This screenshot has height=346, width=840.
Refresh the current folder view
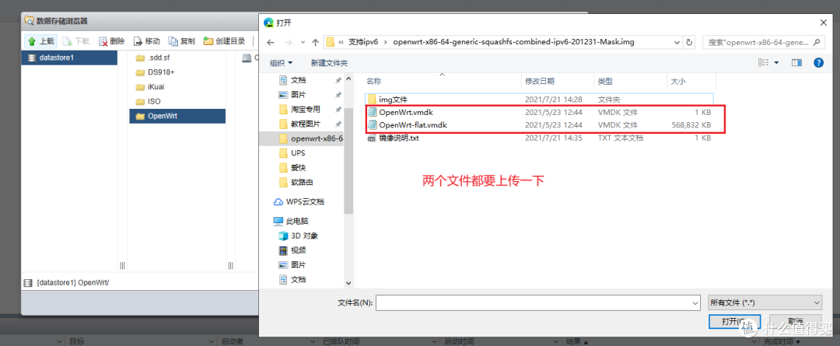tap(689, 42)
